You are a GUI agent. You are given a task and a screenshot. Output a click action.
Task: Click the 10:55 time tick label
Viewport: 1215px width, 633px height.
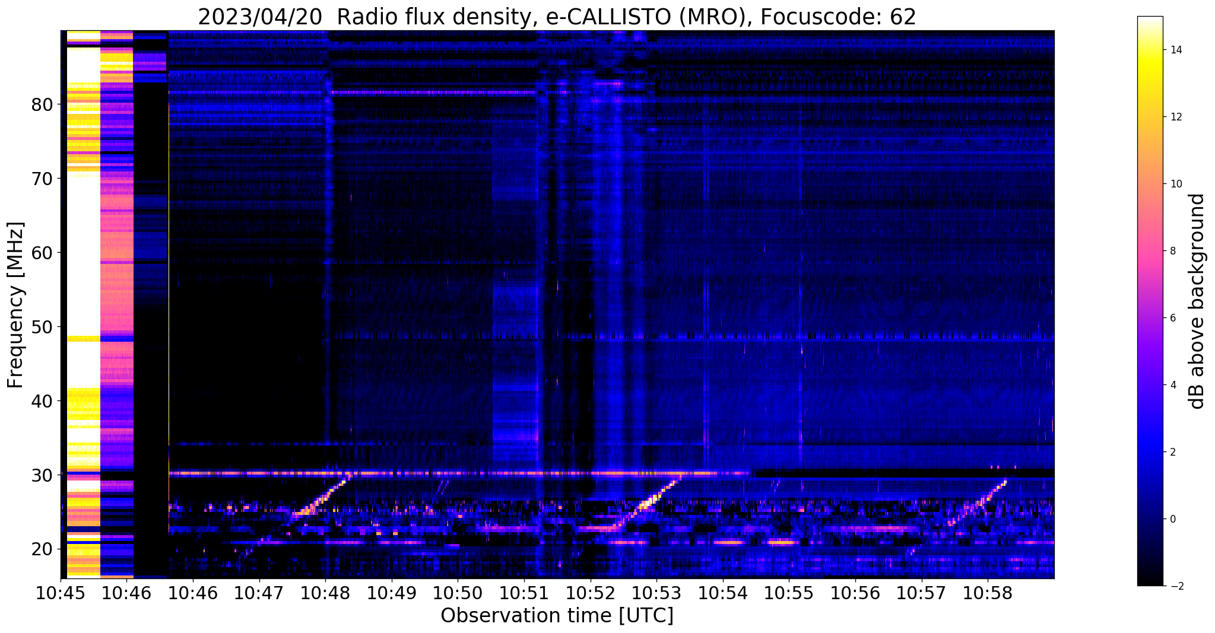pyautogui.click(x=789, y=593)
